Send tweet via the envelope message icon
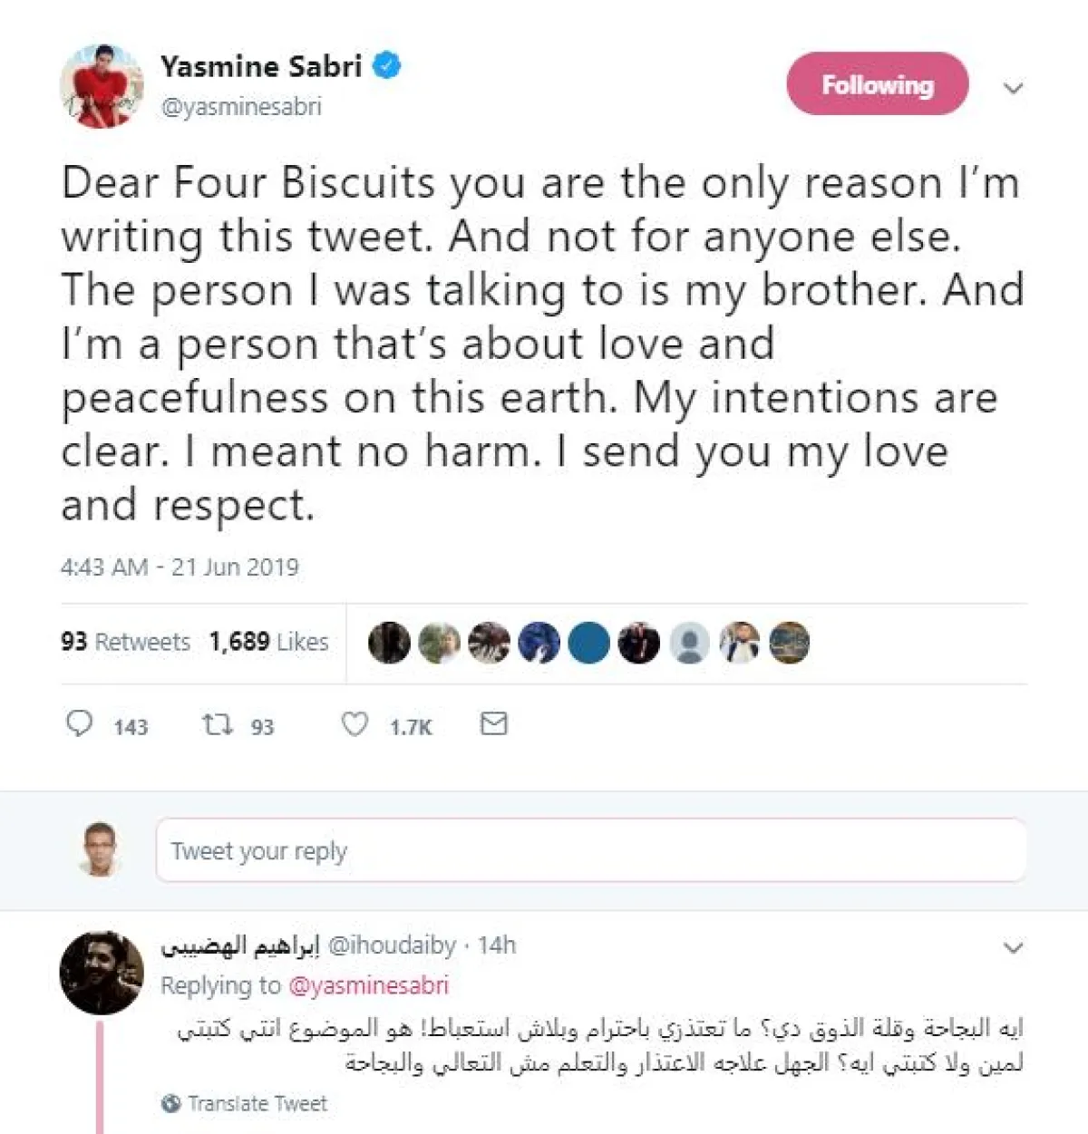The image size is (1088, 1134). (493, 723)
